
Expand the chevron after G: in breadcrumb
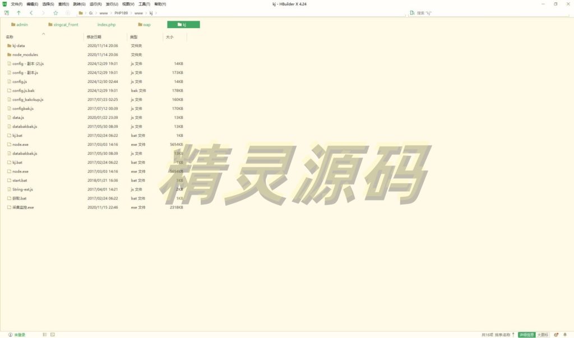point(96,13)
